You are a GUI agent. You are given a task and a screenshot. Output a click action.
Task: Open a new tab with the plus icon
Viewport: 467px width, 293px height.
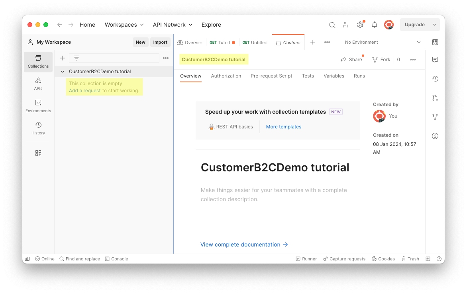point(313,42)
